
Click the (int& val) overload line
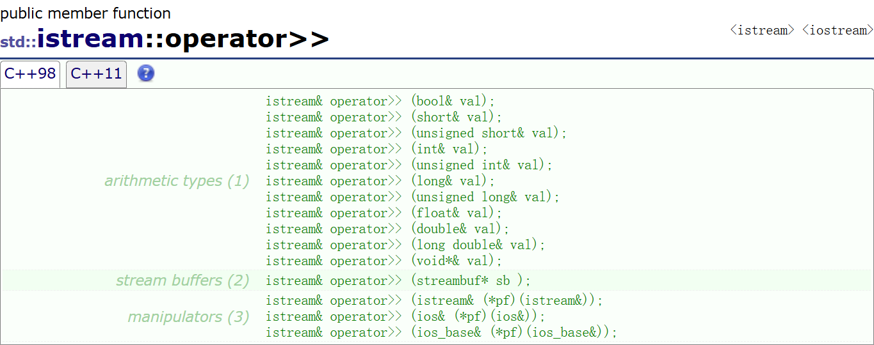click(x=377, y=149)
